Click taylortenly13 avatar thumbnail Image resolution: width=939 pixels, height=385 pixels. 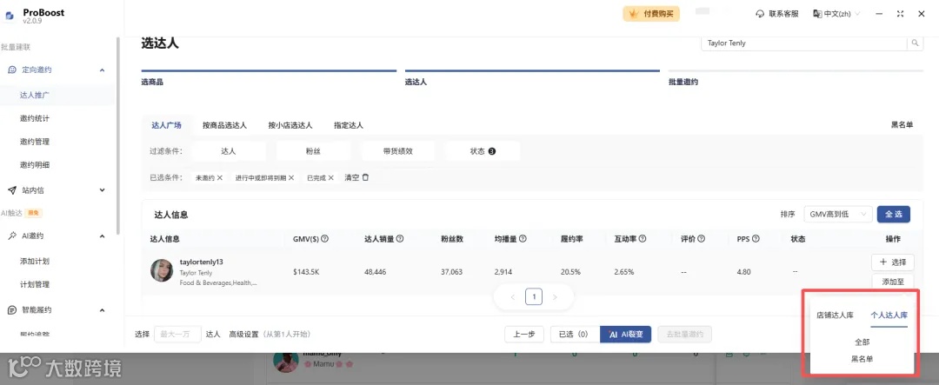coord(162,270)
